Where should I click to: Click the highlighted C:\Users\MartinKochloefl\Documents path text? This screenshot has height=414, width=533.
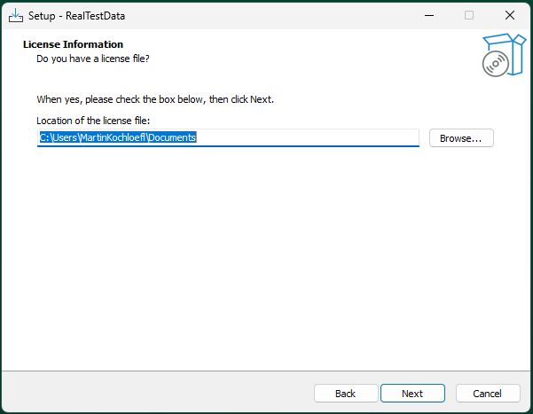(x=118, y=137)
